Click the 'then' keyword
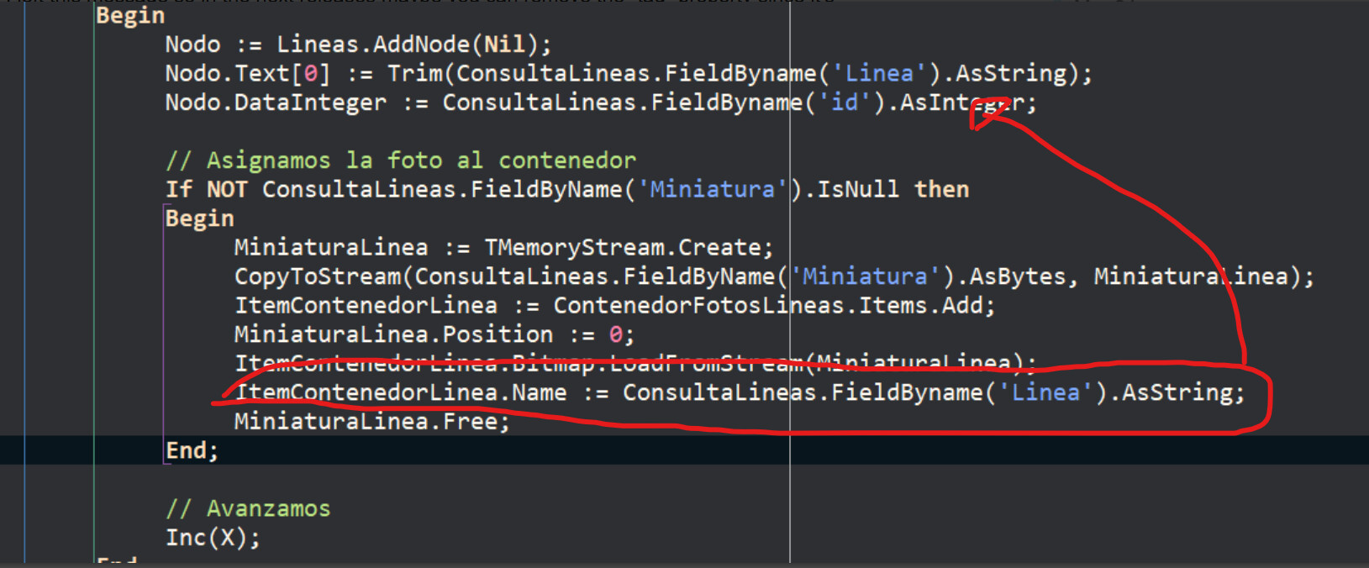Screen dimensions: 1369x568 coord(942,190)
